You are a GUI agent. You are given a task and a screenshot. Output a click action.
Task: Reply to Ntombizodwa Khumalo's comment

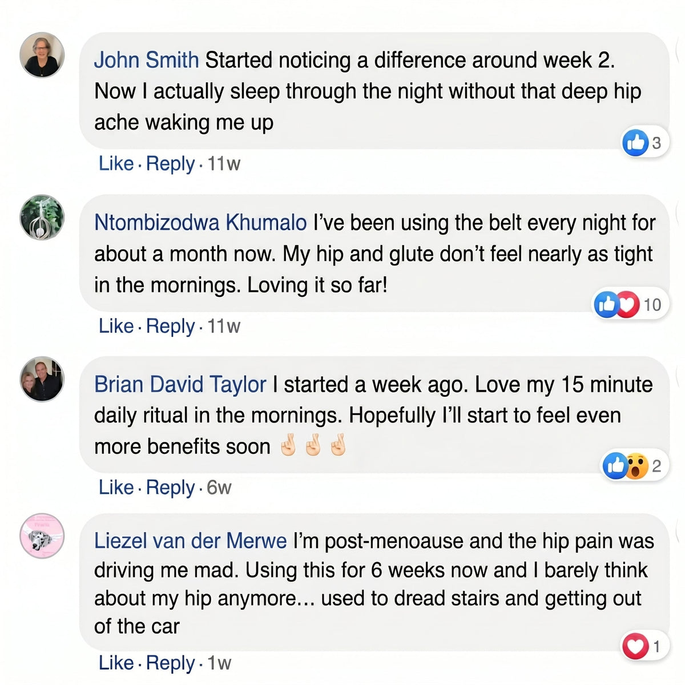click(170, 327)
